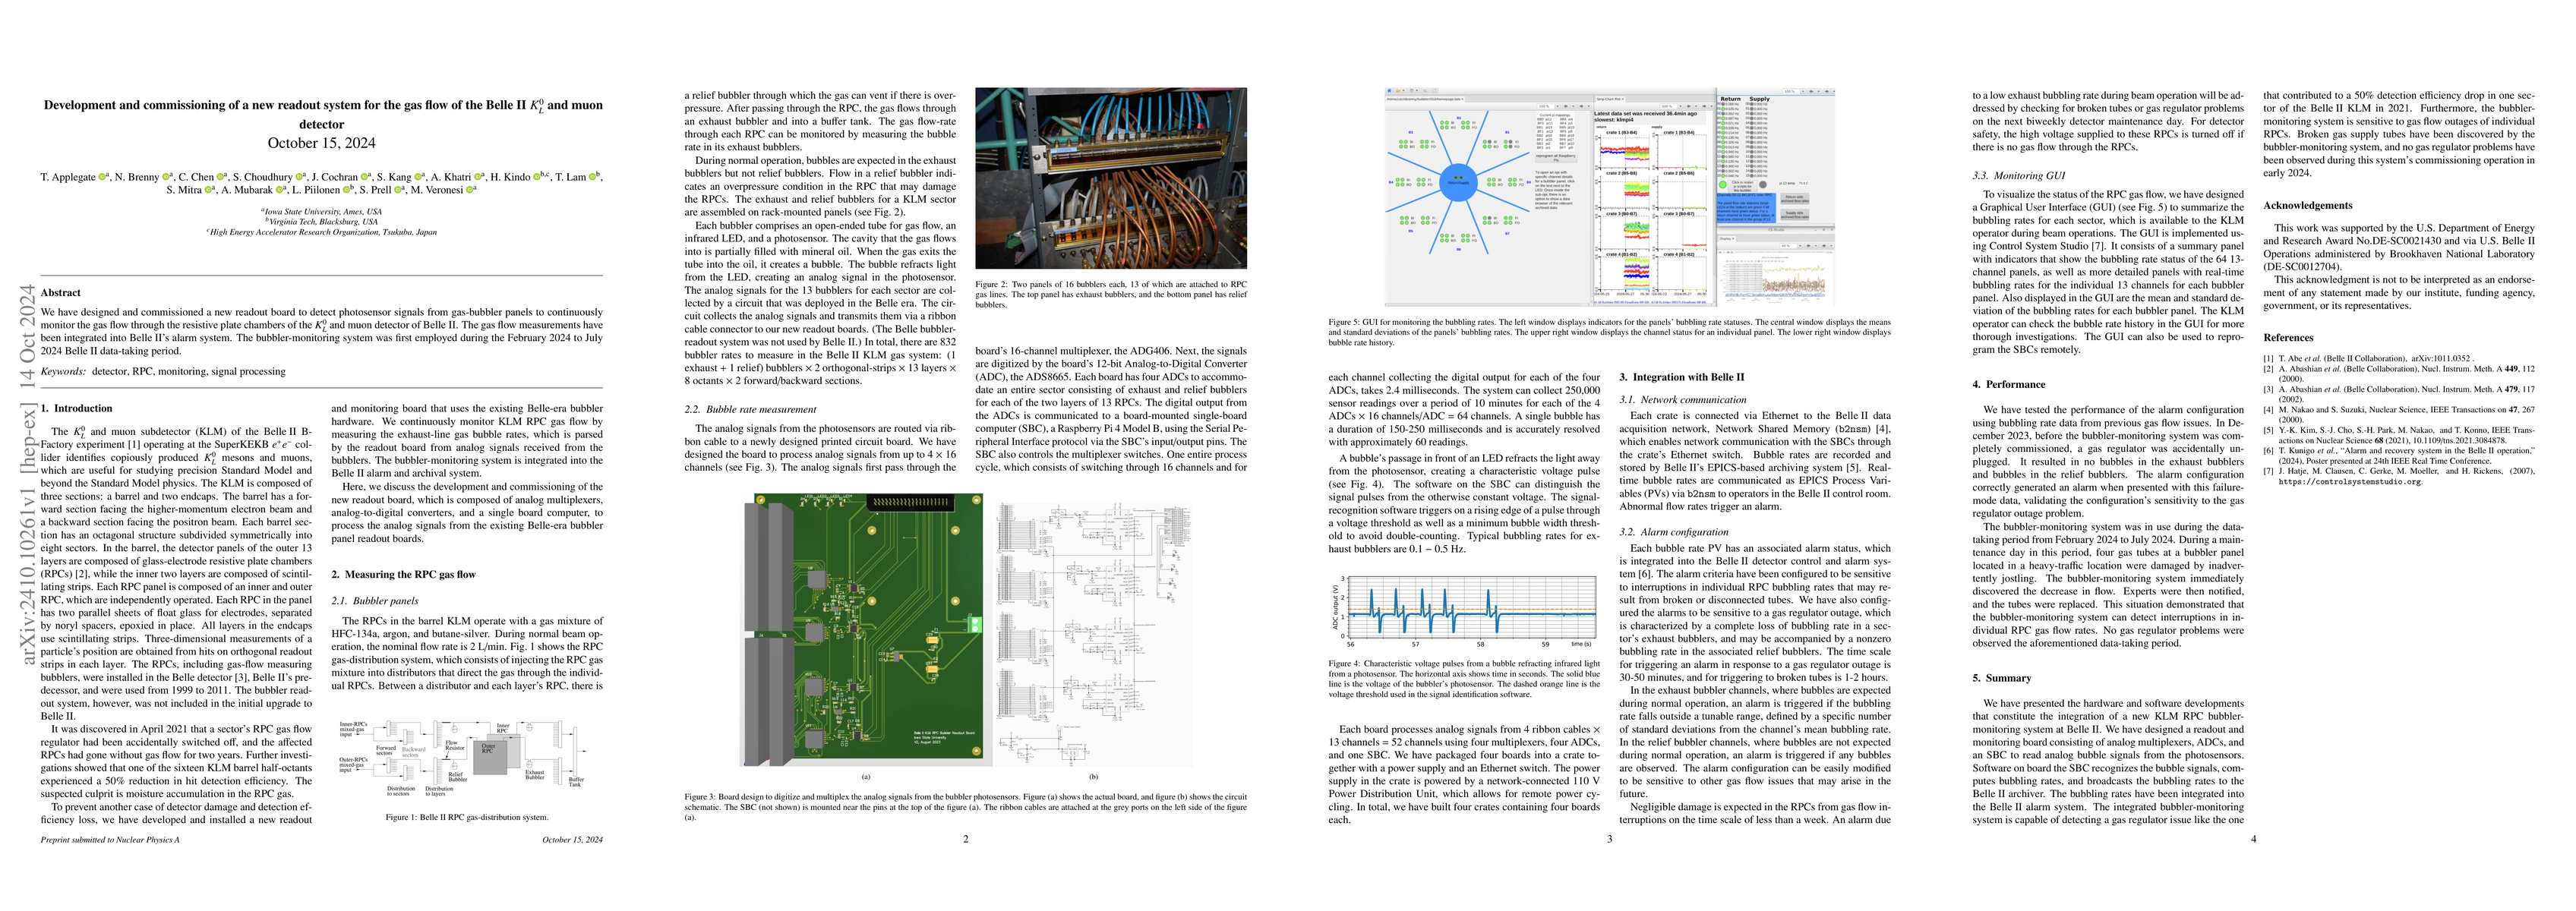
Task: Open S. Kang's ORCID icon
Action: pyautogui.click(x=418, y=177)
